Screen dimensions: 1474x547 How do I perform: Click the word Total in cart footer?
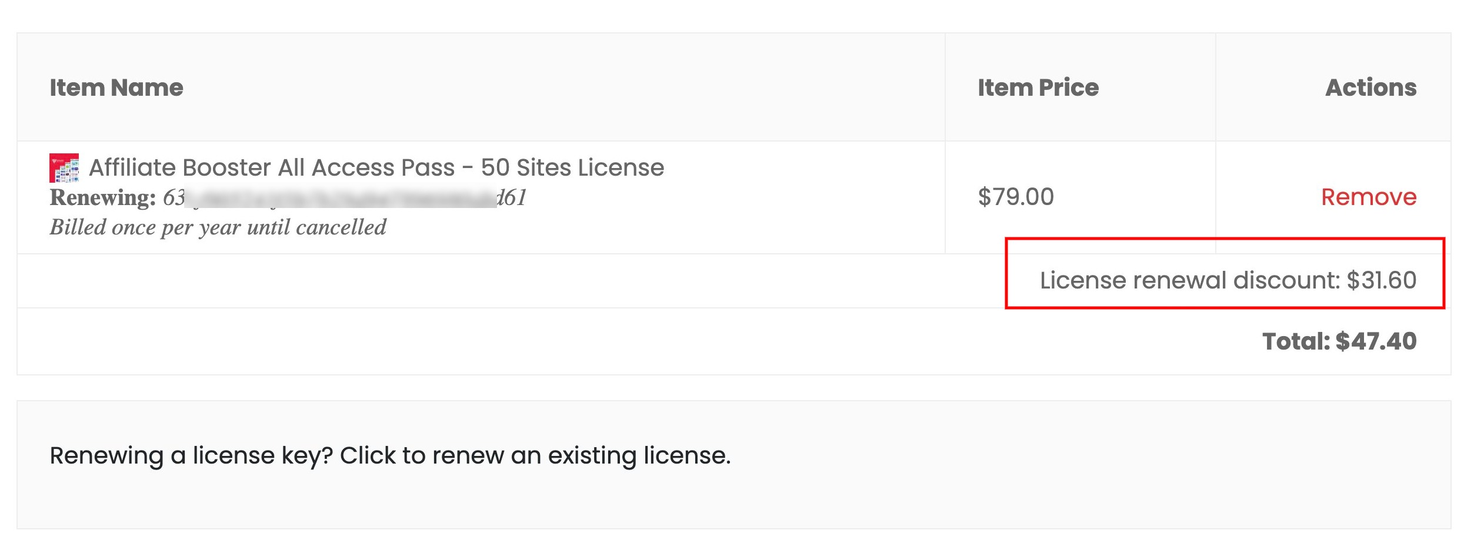[1296, 341]
